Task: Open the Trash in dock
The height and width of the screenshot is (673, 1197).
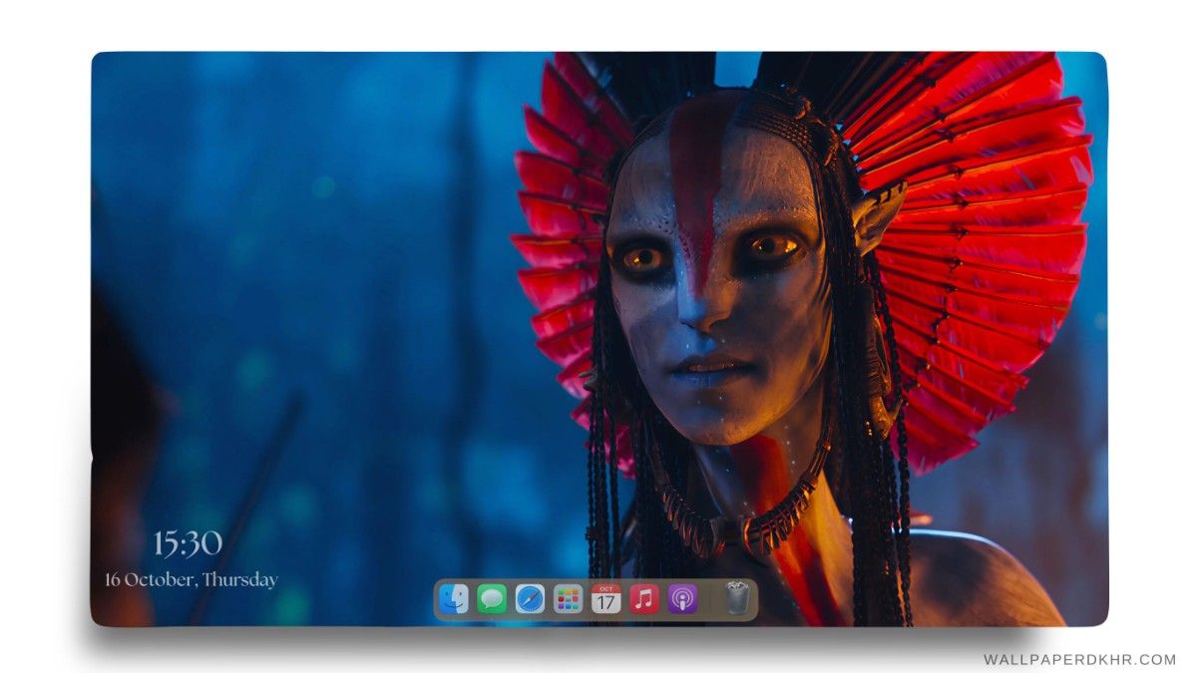Action: coord(737,598)
